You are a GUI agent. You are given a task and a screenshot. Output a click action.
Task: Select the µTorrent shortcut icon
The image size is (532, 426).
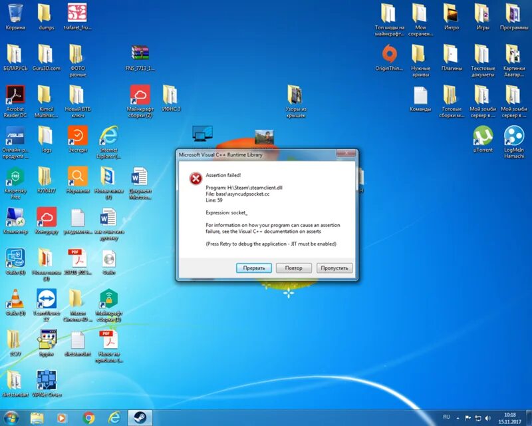click(x=483, y=139)
